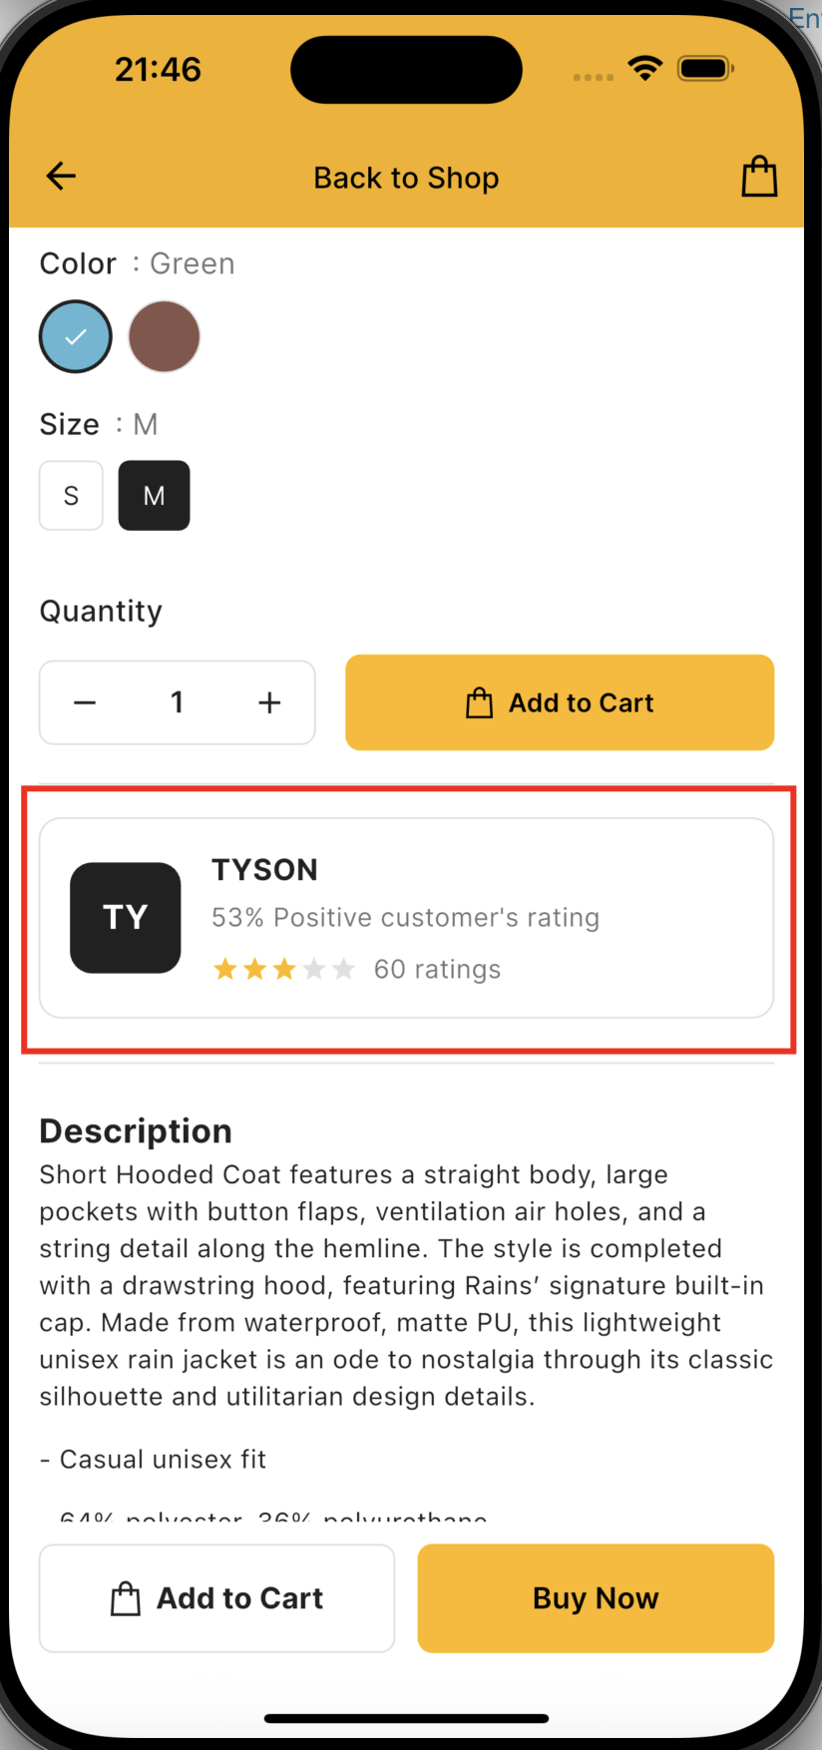This screenshot has width=822, height=1750.
Task: Choose size S
Action: (71, 495)
